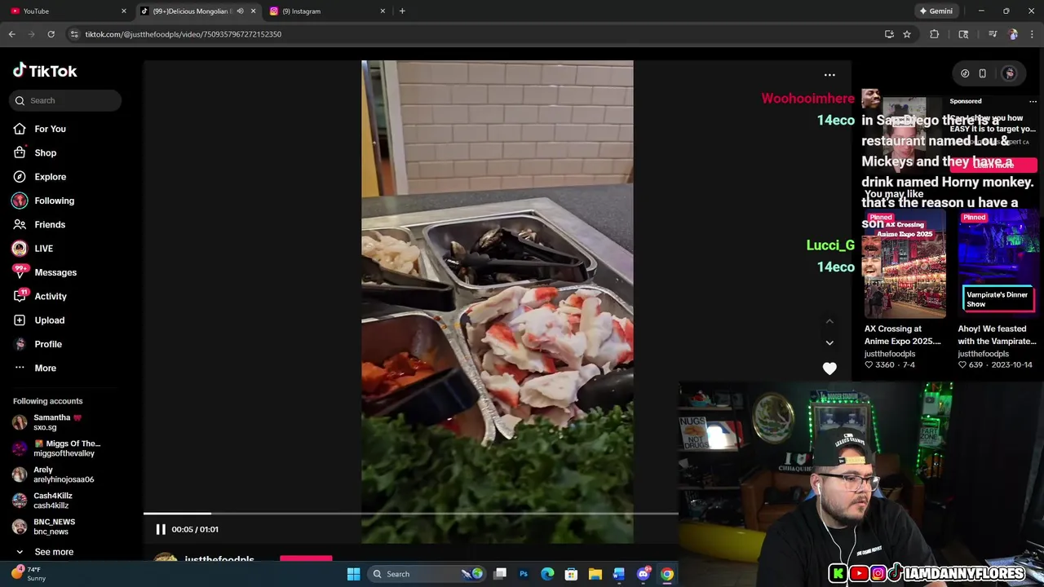Open the Friends page
The width and height of the screenshot is (1044, 587).
49,224
